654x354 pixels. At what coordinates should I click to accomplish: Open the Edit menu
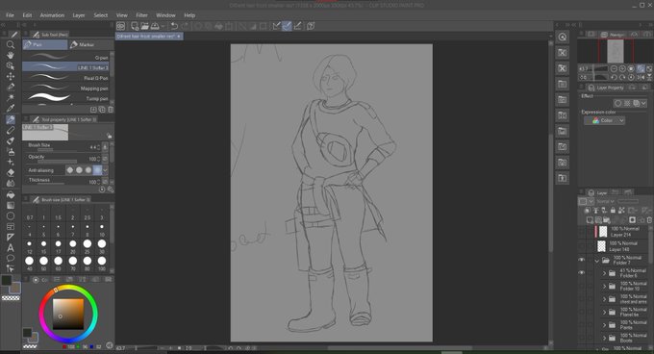tap(27, 15)
